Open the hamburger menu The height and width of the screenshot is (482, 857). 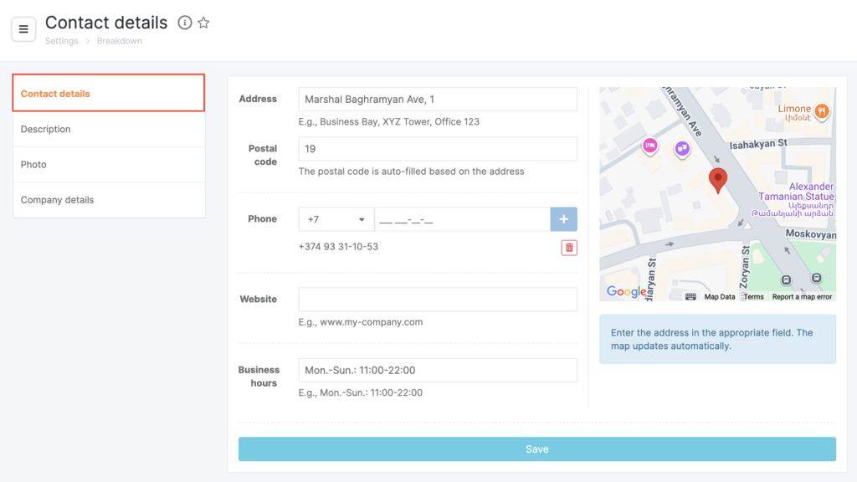coord(23,29)
